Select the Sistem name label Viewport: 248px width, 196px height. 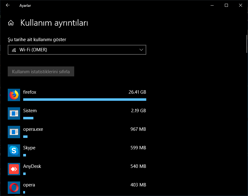tap(30, 111)
